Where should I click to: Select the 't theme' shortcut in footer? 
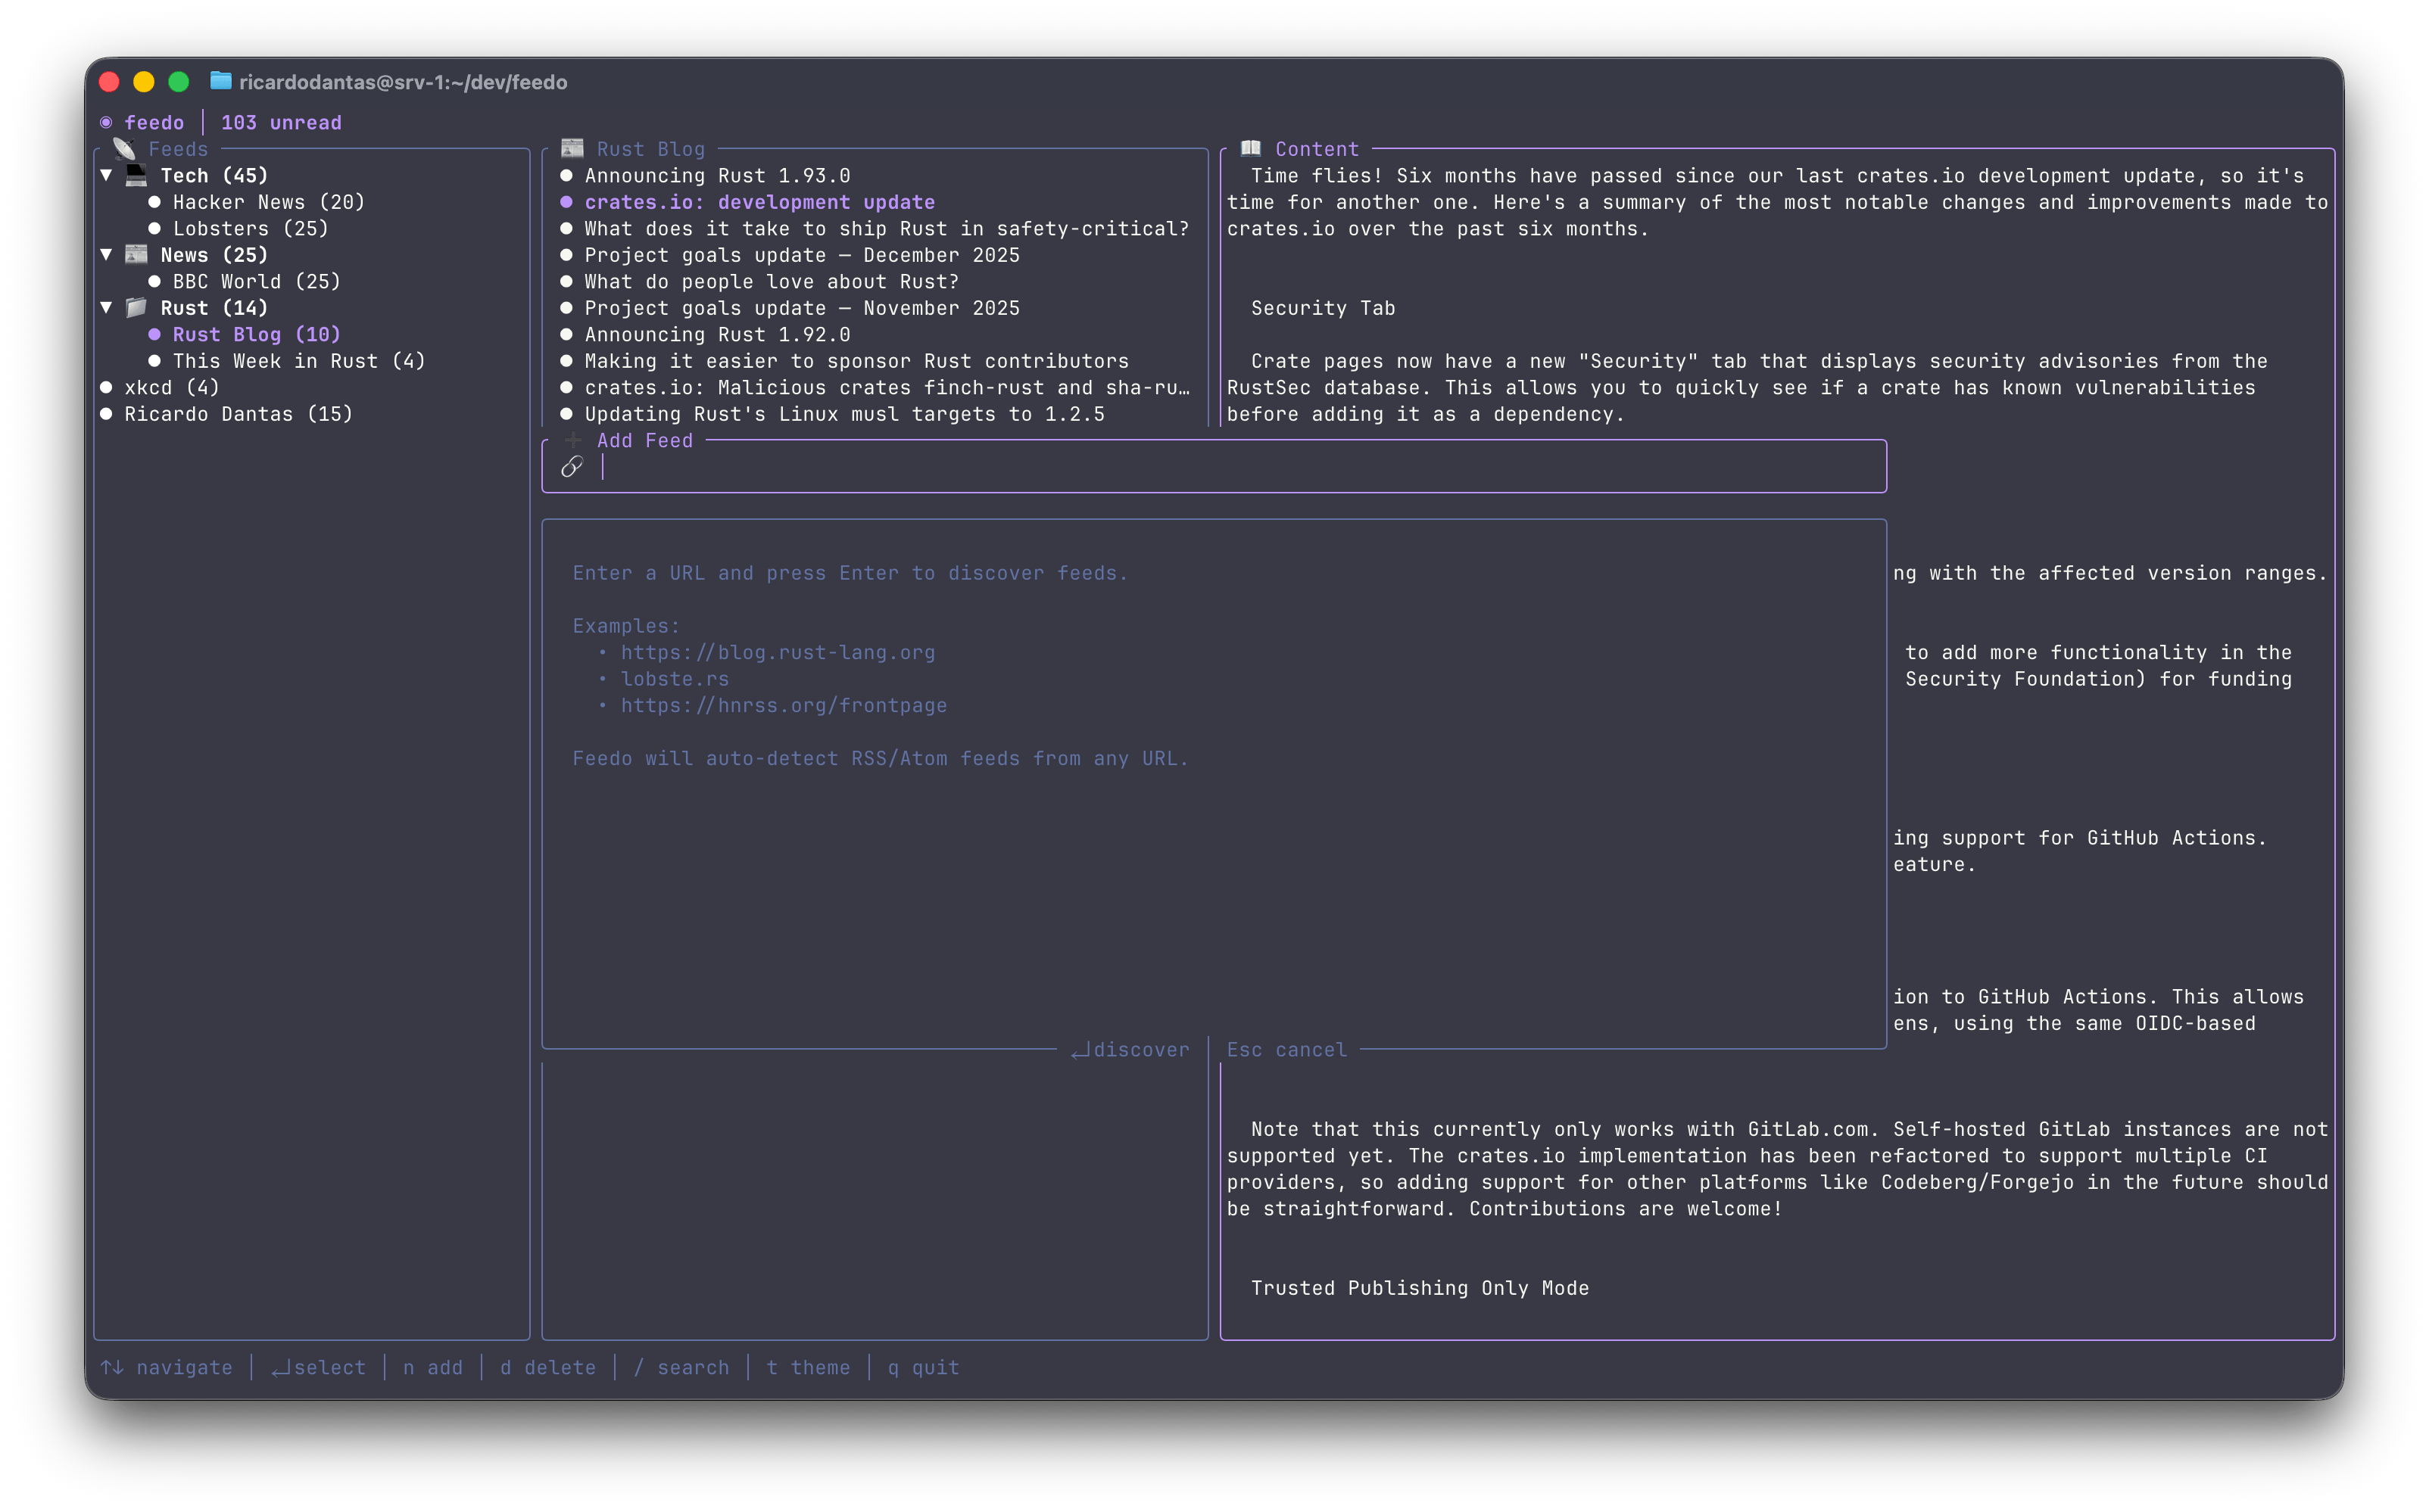(x=807, y=1367)
